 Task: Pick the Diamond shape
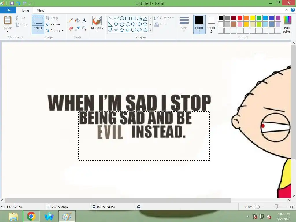pos(116,24)
